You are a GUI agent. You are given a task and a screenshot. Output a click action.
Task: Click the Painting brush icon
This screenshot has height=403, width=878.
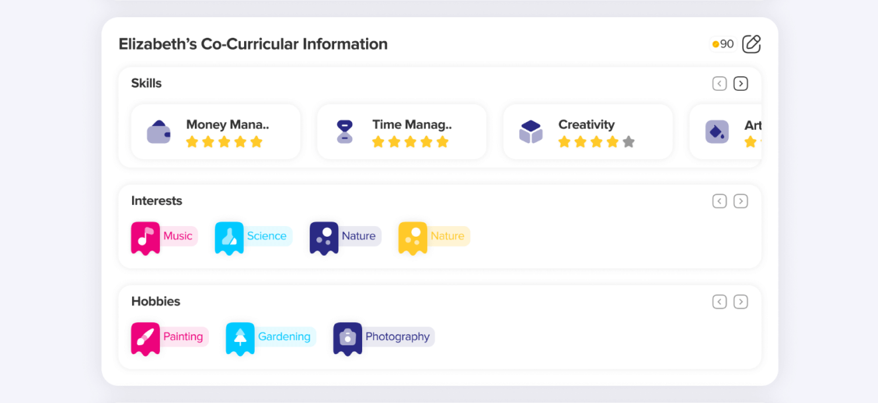(145, 338)
